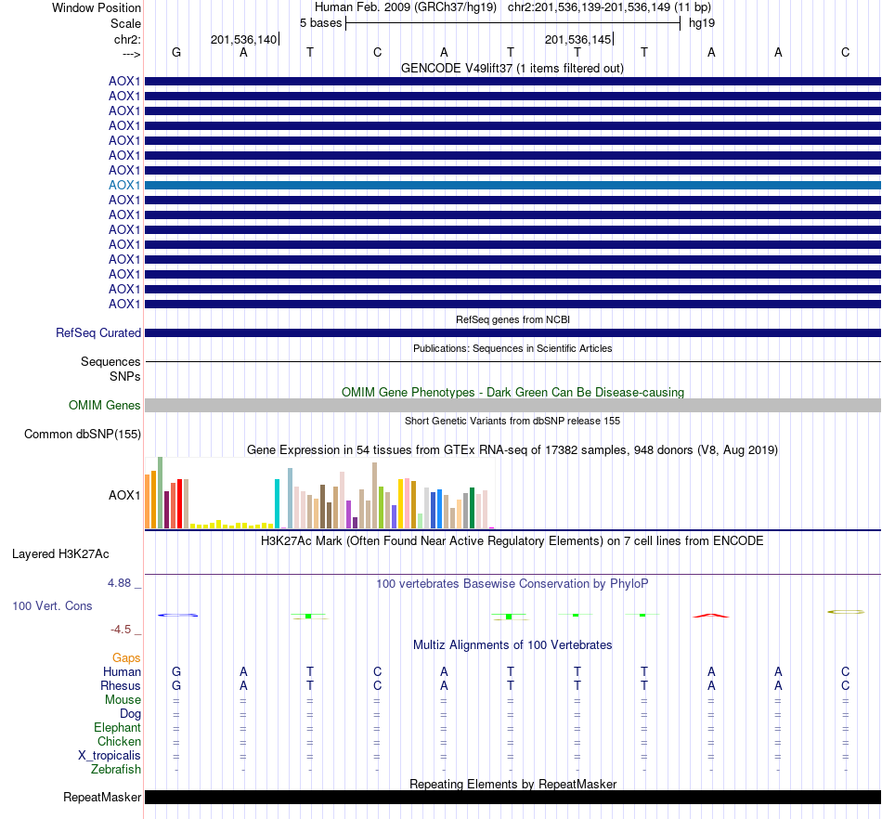Click '100 vertebrates Basewise Conservation by PhyloP' title
Viewport: 882px width, 819px height.
tap(512, 584)
